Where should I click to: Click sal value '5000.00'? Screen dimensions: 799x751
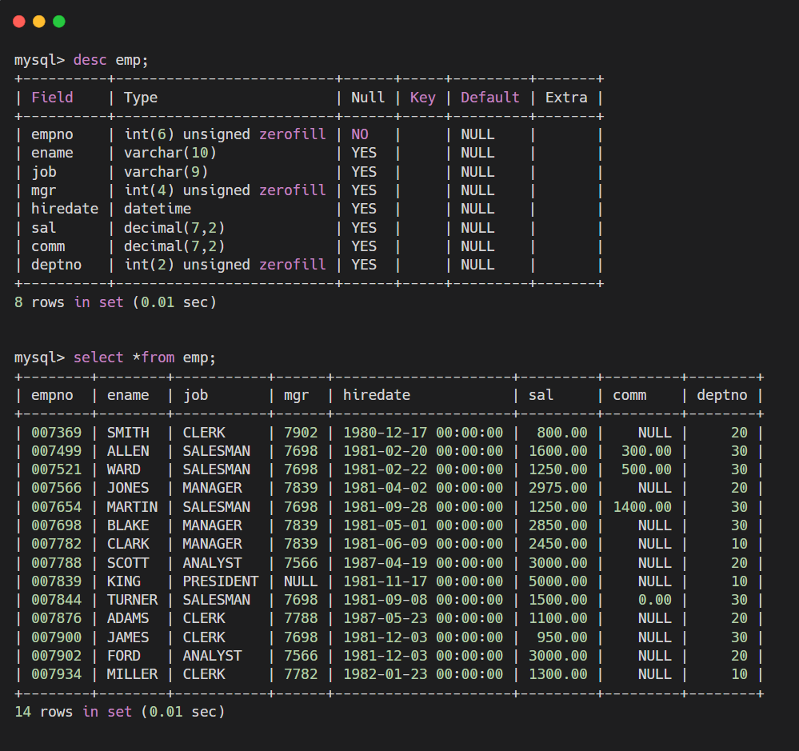coord(558,582)
